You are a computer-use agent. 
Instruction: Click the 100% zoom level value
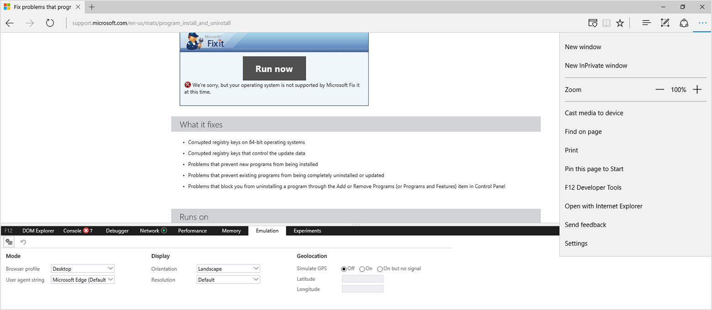[678, 90]
